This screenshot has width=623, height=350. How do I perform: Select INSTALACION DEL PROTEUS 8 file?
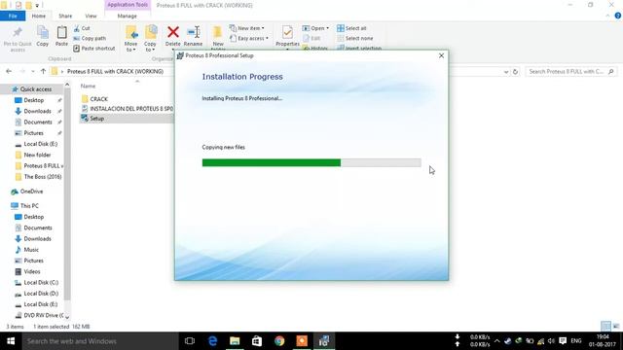127,108
